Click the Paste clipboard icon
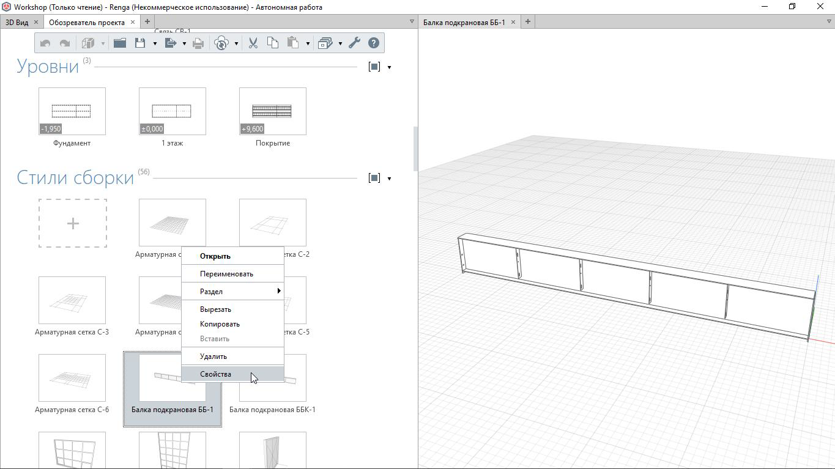835x469 pixels. point(293,43)
